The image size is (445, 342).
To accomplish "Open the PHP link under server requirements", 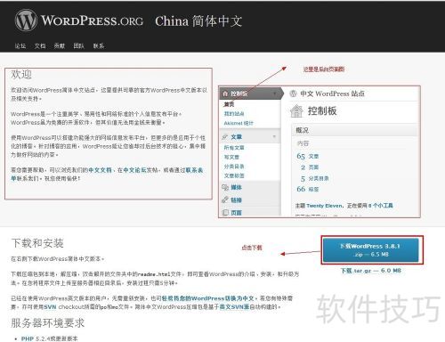I will [x=28, y=338].
